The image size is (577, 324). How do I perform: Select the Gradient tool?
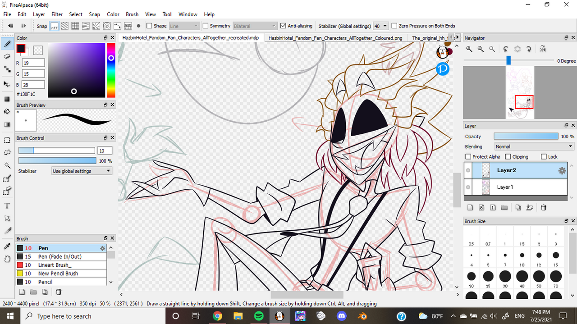point(7,124)
